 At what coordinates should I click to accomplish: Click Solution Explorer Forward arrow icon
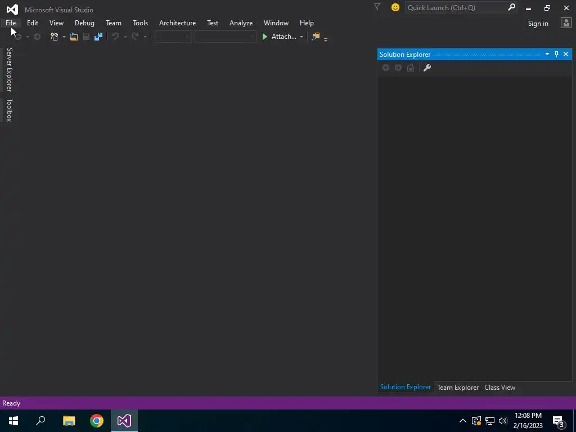coord(398,67)
